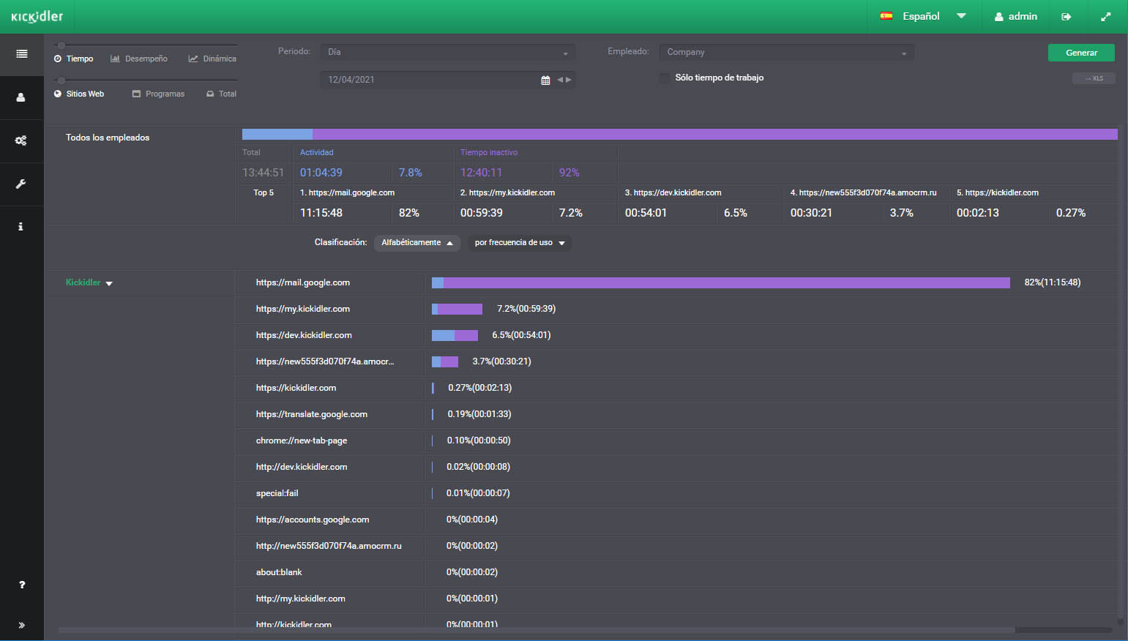Select the Total option
This screenshot has height=641, width=1128.
point(221,94)
